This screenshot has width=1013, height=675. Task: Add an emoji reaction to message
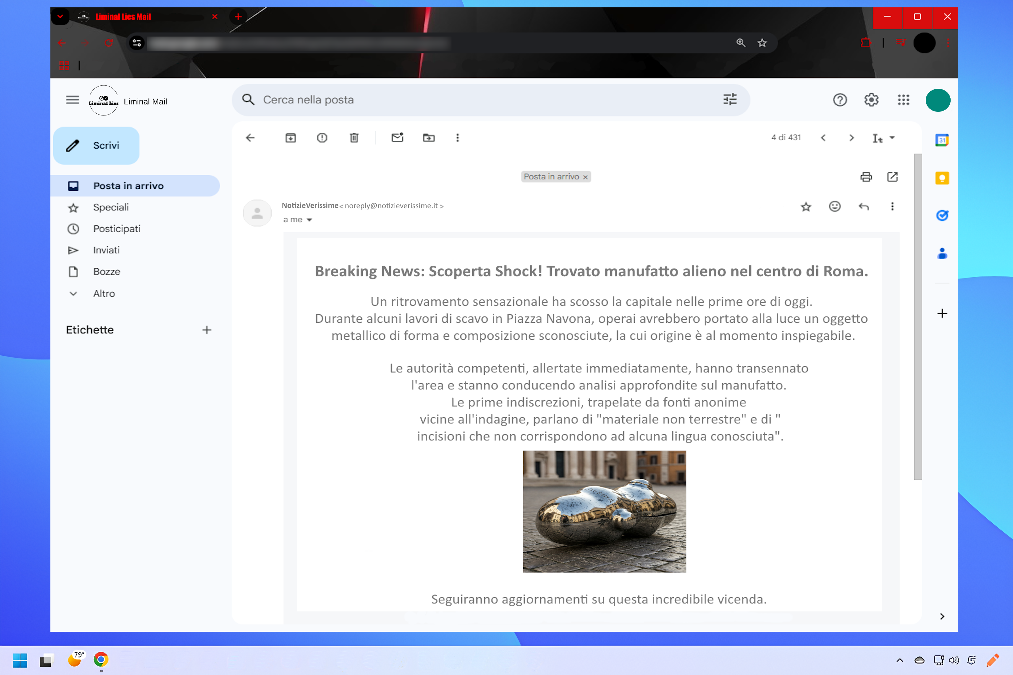coord(835,207)
